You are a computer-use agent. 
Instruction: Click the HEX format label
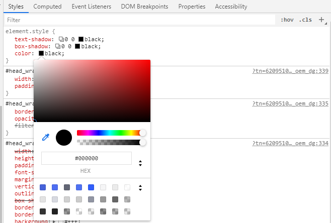(86, 171)
